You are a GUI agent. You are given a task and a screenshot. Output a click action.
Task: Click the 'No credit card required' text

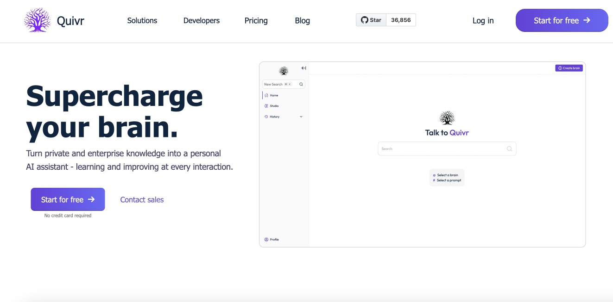tap(68, 216)
